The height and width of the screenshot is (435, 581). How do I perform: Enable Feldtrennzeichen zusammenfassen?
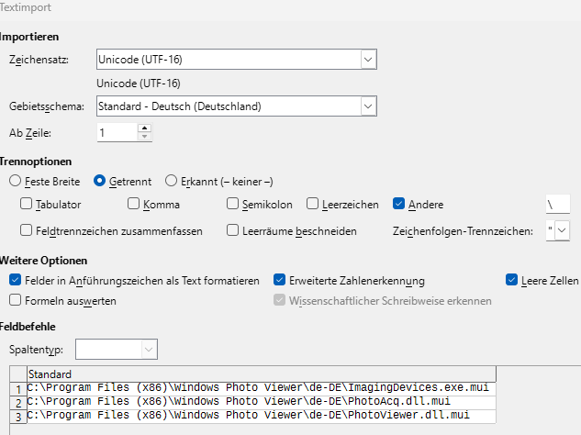(27, 230)
